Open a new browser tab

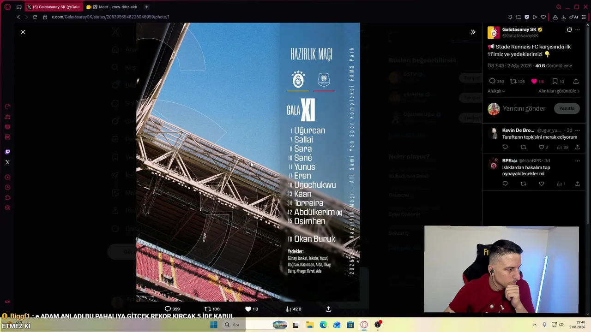(x=146, y=7)
